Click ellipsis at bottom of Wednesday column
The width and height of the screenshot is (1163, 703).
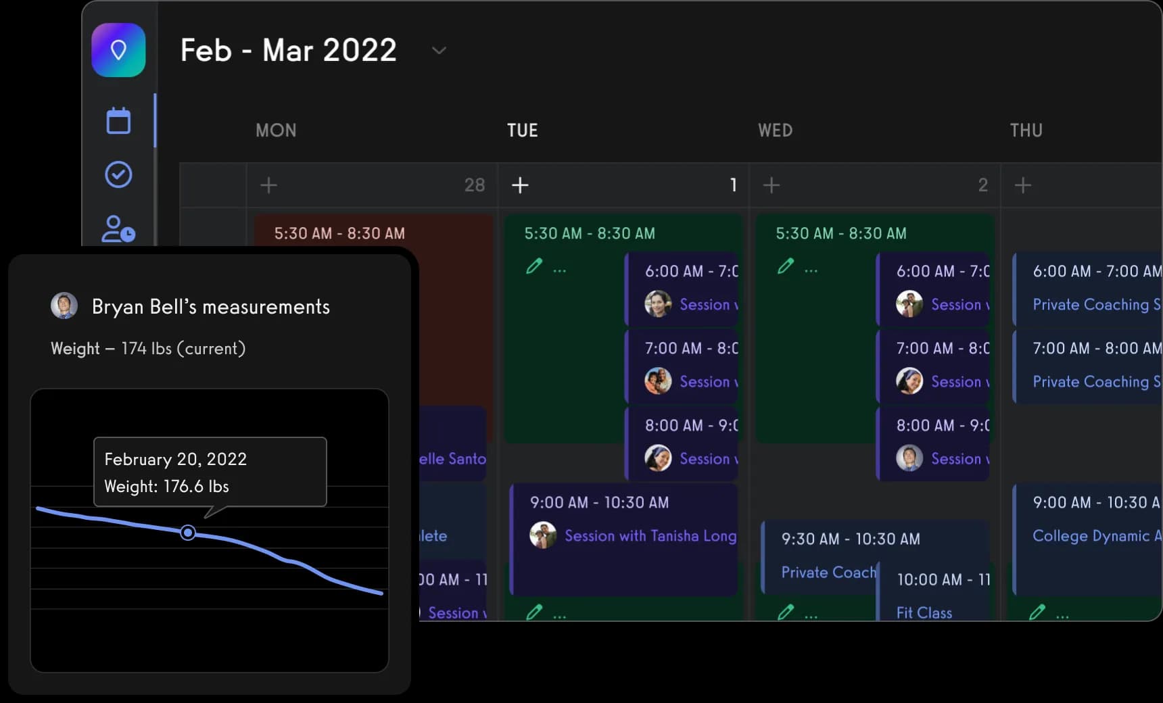tap(811, 616)
